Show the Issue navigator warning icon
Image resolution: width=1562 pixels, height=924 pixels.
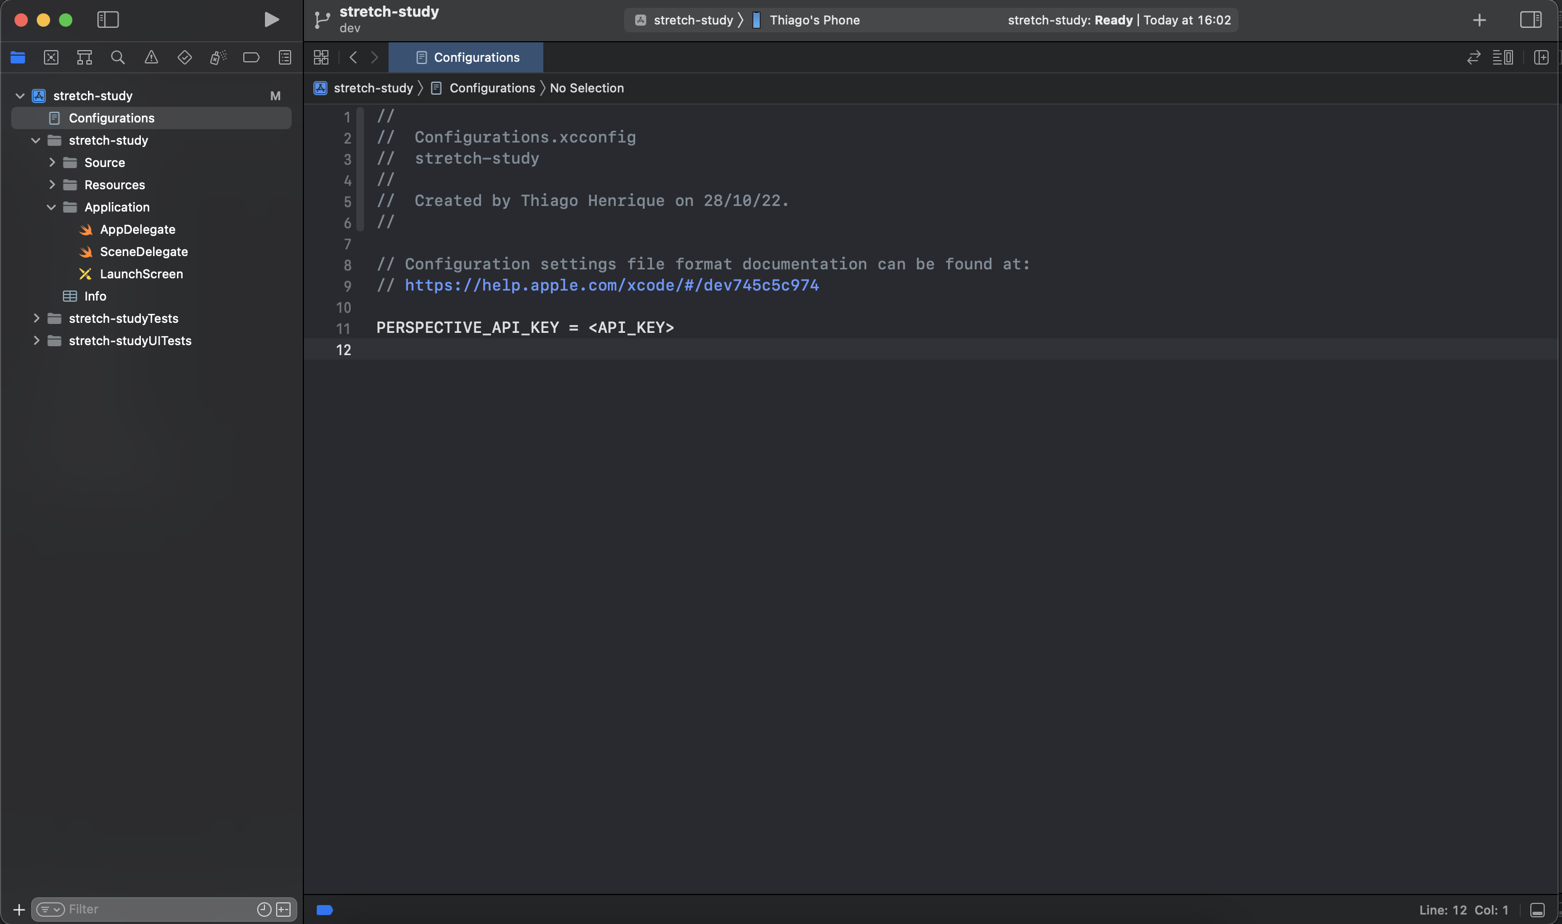click(151, 57)
